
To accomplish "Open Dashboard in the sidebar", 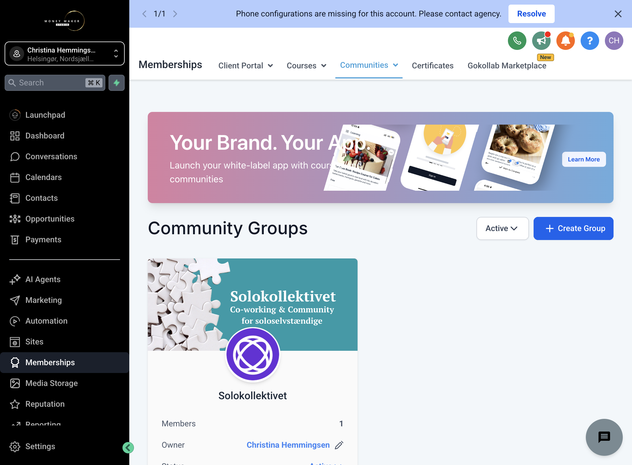I will point(65,136).
